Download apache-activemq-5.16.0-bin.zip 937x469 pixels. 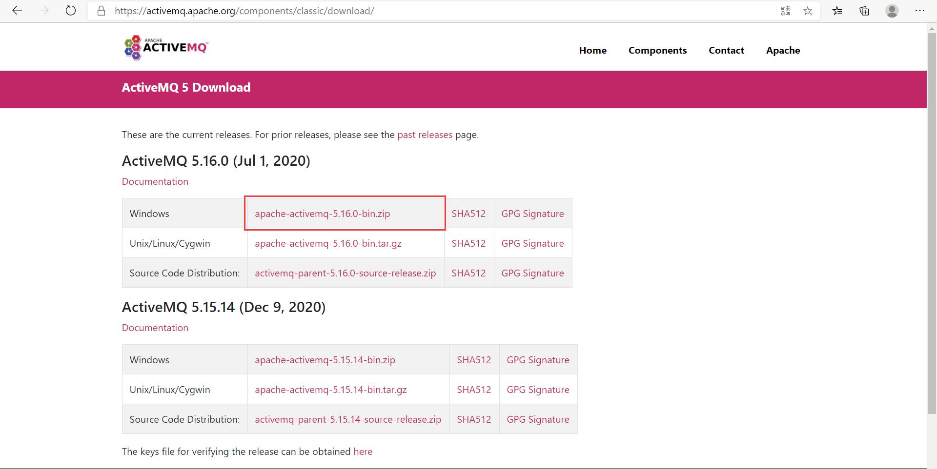(x=322, y=214)
